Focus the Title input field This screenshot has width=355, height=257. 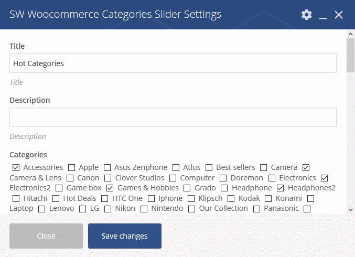point(173,63)
